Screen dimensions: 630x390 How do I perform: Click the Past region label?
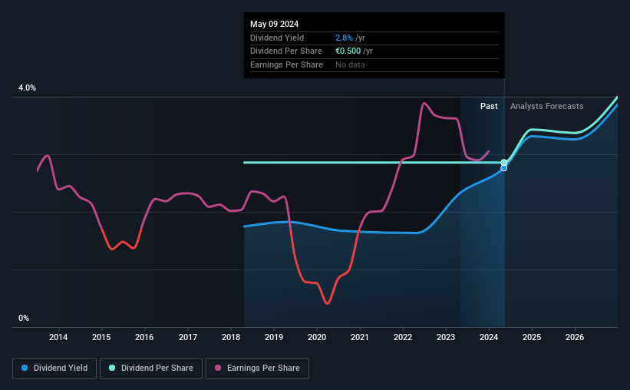(489, 106)
